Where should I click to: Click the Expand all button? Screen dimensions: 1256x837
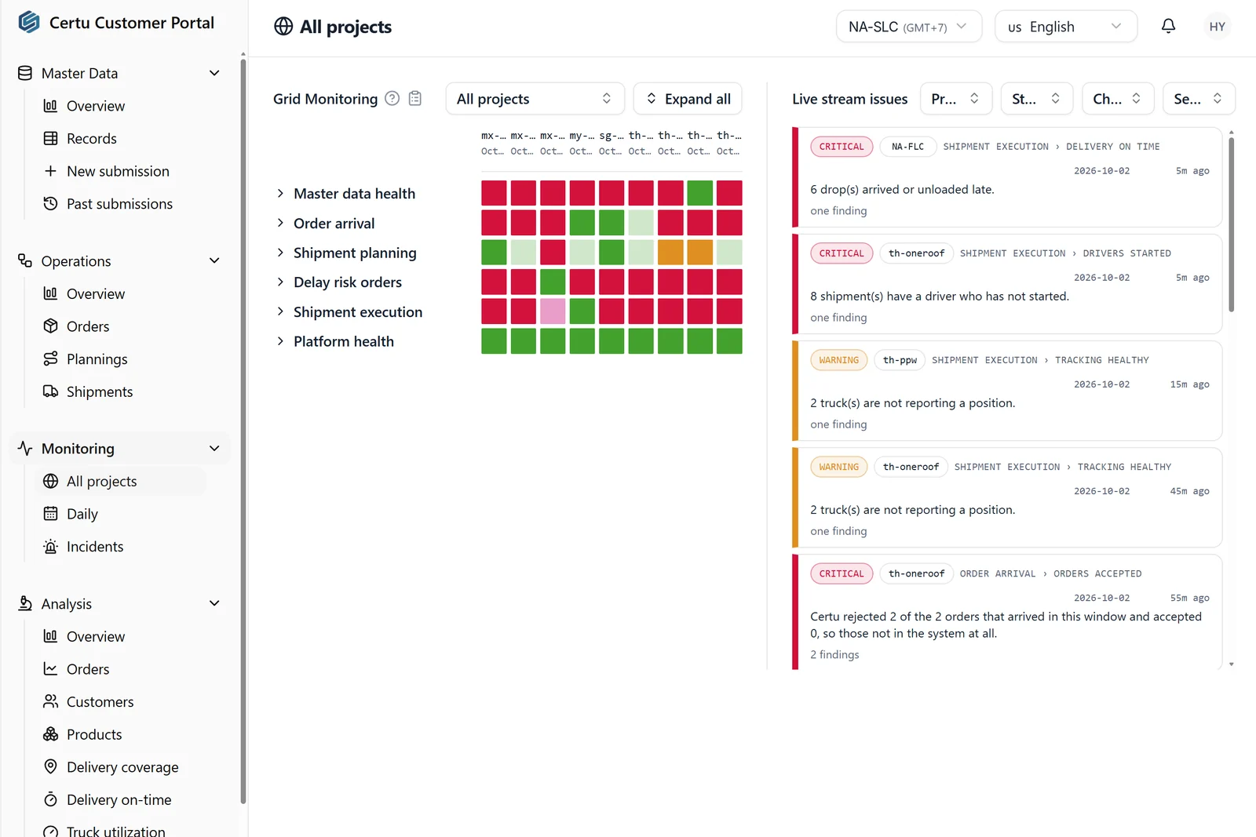point(688,99)
